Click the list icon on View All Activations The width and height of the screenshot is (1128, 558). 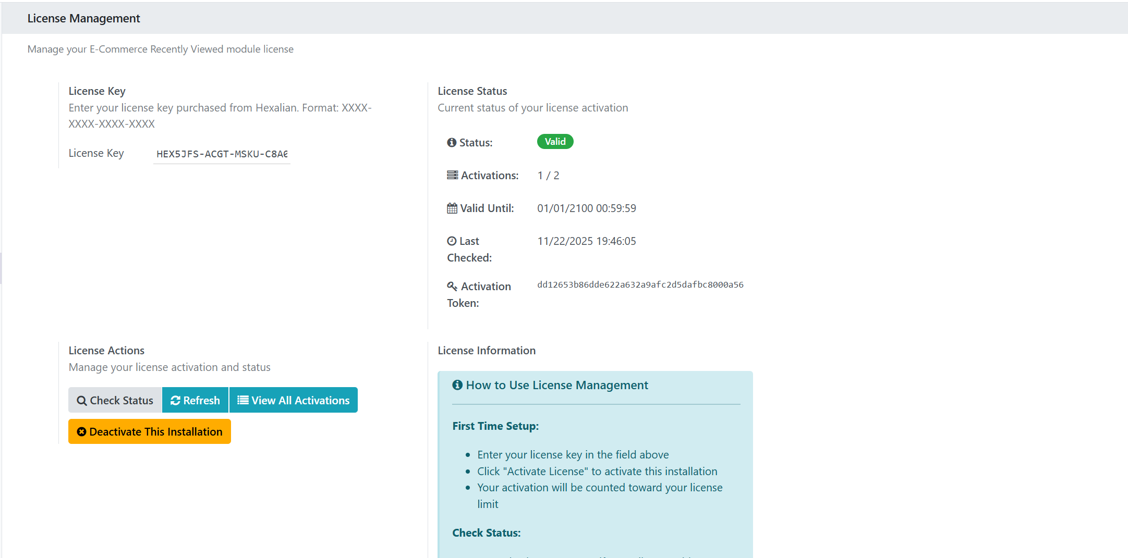tap(243, 400)
